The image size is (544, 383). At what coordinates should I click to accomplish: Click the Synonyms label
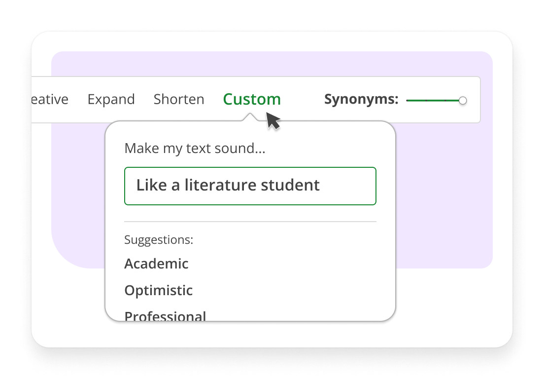(x=361, y=99)
